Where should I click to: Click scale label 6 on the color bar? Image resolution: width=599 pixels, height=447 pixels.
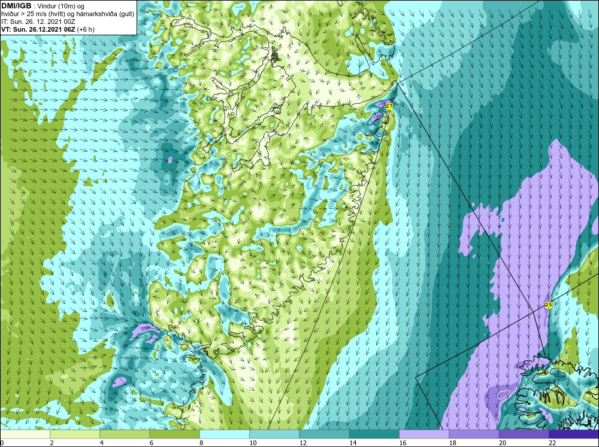(152, 443)
